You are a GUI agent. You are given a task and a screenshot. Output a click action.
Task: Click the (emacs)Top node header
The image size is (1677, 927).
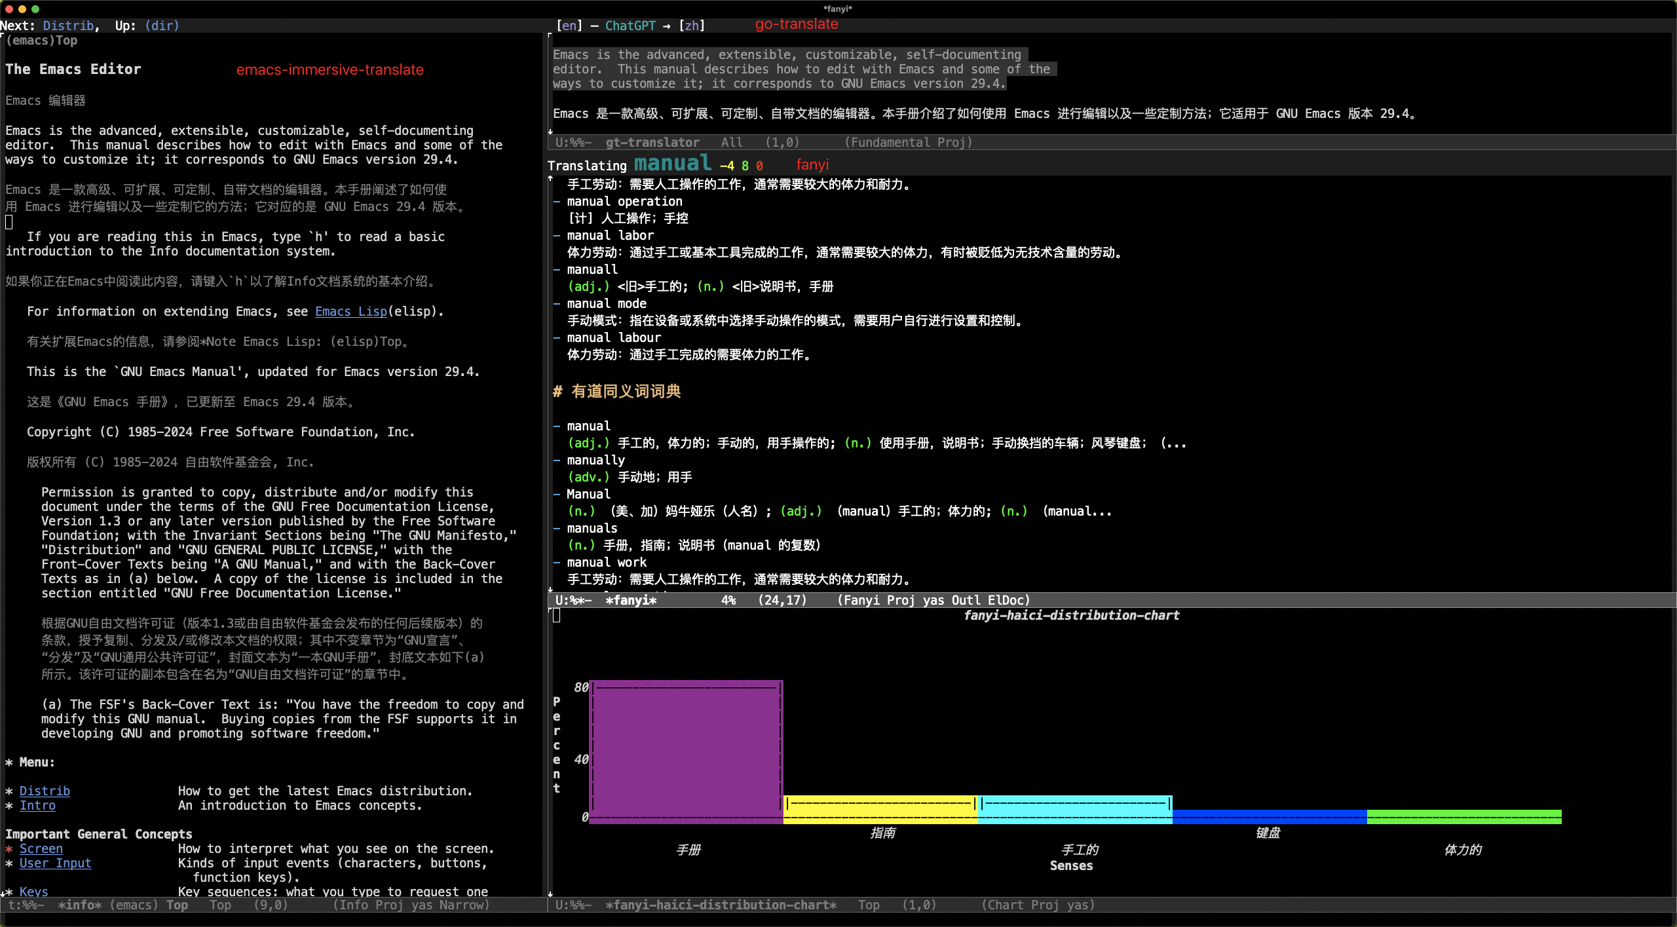coord(41,40)
